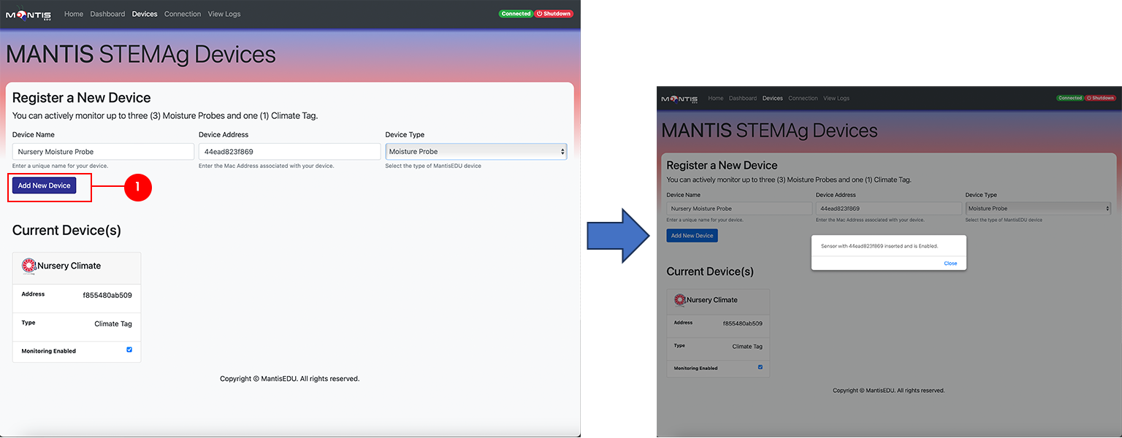This screenshot has width=1122, height=438.
Task: Open Dashboard in the left screenshot navbar
Action: (107, 14)
